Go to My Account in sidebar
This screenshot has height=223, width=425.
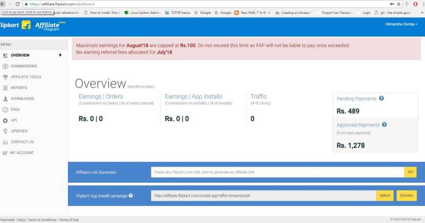point(21,153)
